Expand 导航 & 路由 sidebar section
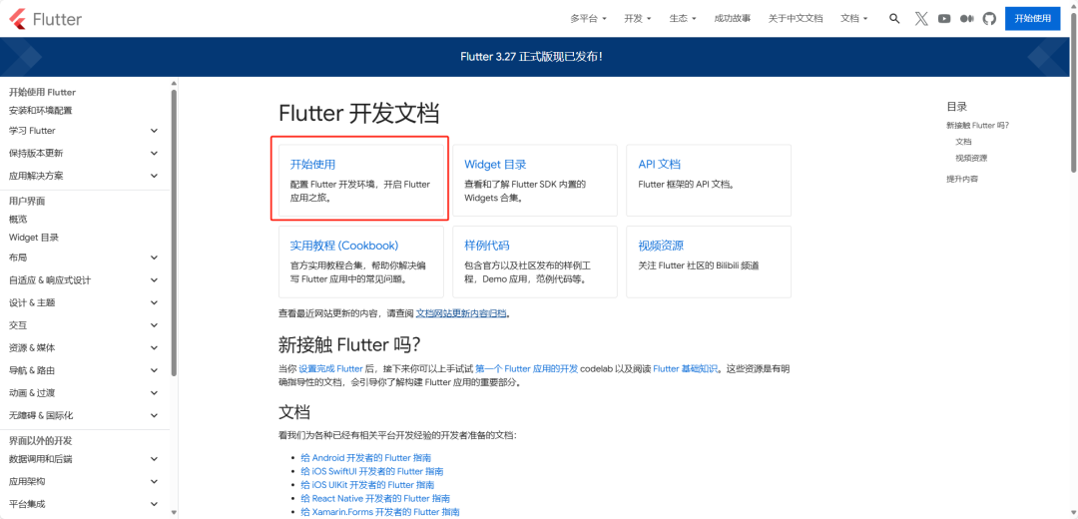The height and width of the screenshot is (519, 1078). tap(84, 370)
